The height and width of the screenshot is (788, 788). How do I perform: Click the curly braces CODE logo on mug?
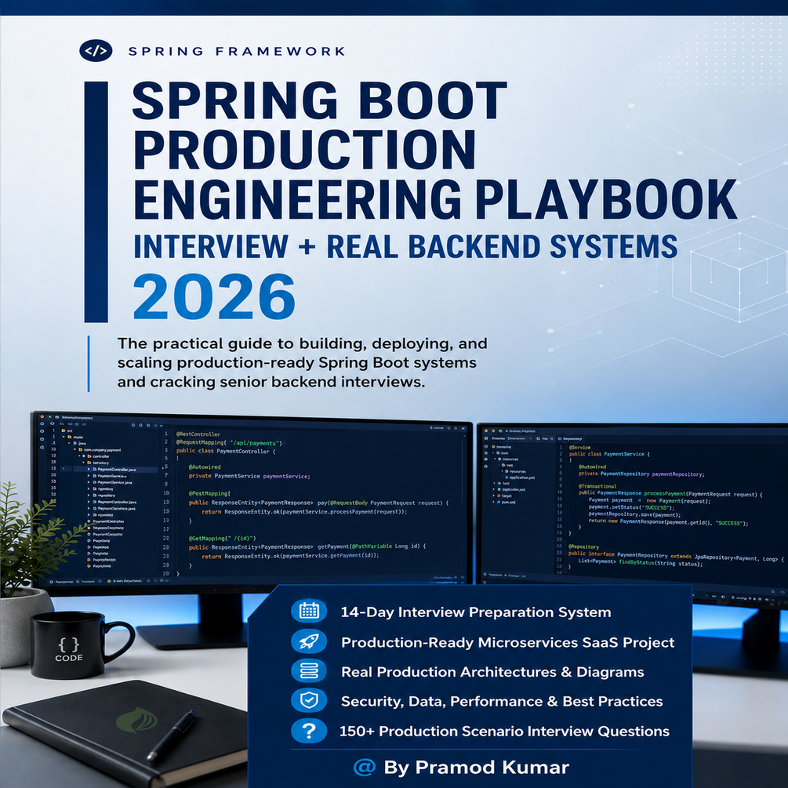tap(69, 648)
